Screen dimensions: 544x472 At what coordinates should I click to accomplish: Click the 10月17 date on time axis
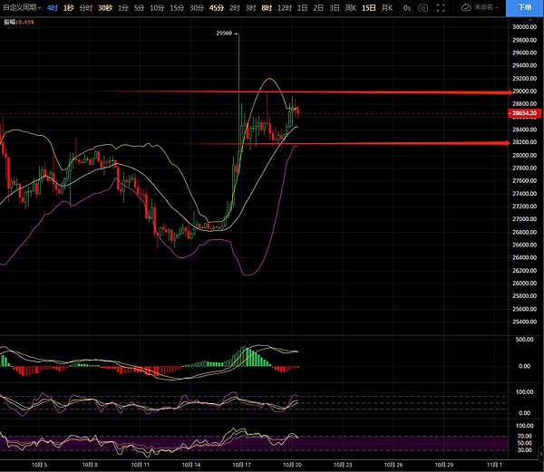(x=243, y=465)
